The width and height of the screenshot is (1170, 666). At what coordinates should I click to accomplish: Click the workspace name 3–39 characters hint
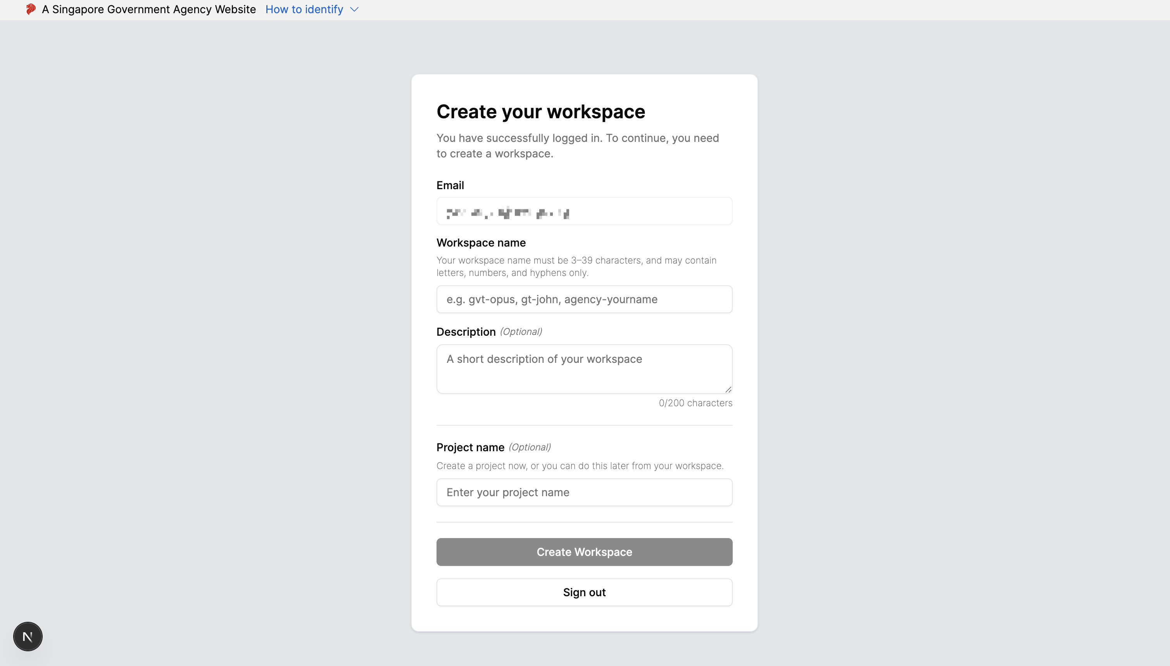(x=576, y=266)
